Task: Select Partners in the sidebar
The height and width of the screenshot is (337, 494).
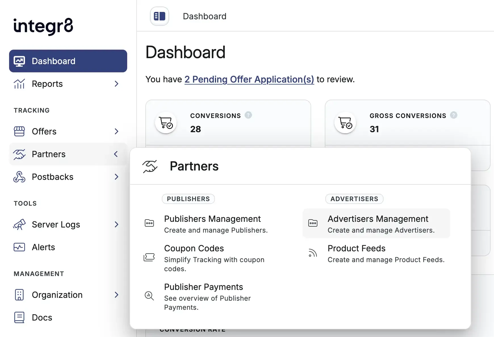Action: (x=68, y=154)
